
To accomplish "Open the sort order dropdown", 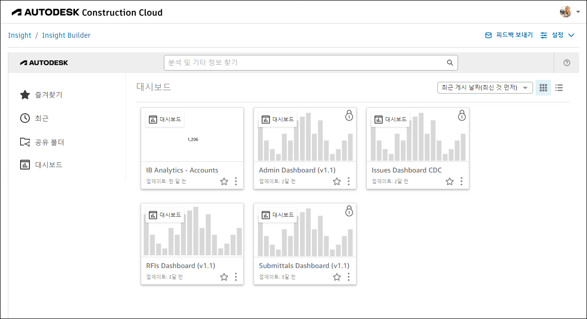I will coord(485,88).
